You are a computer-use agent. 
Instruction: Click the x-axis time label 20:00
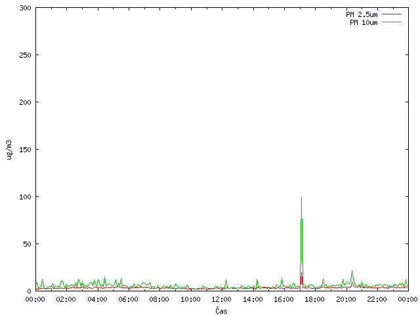pos(346,299)
